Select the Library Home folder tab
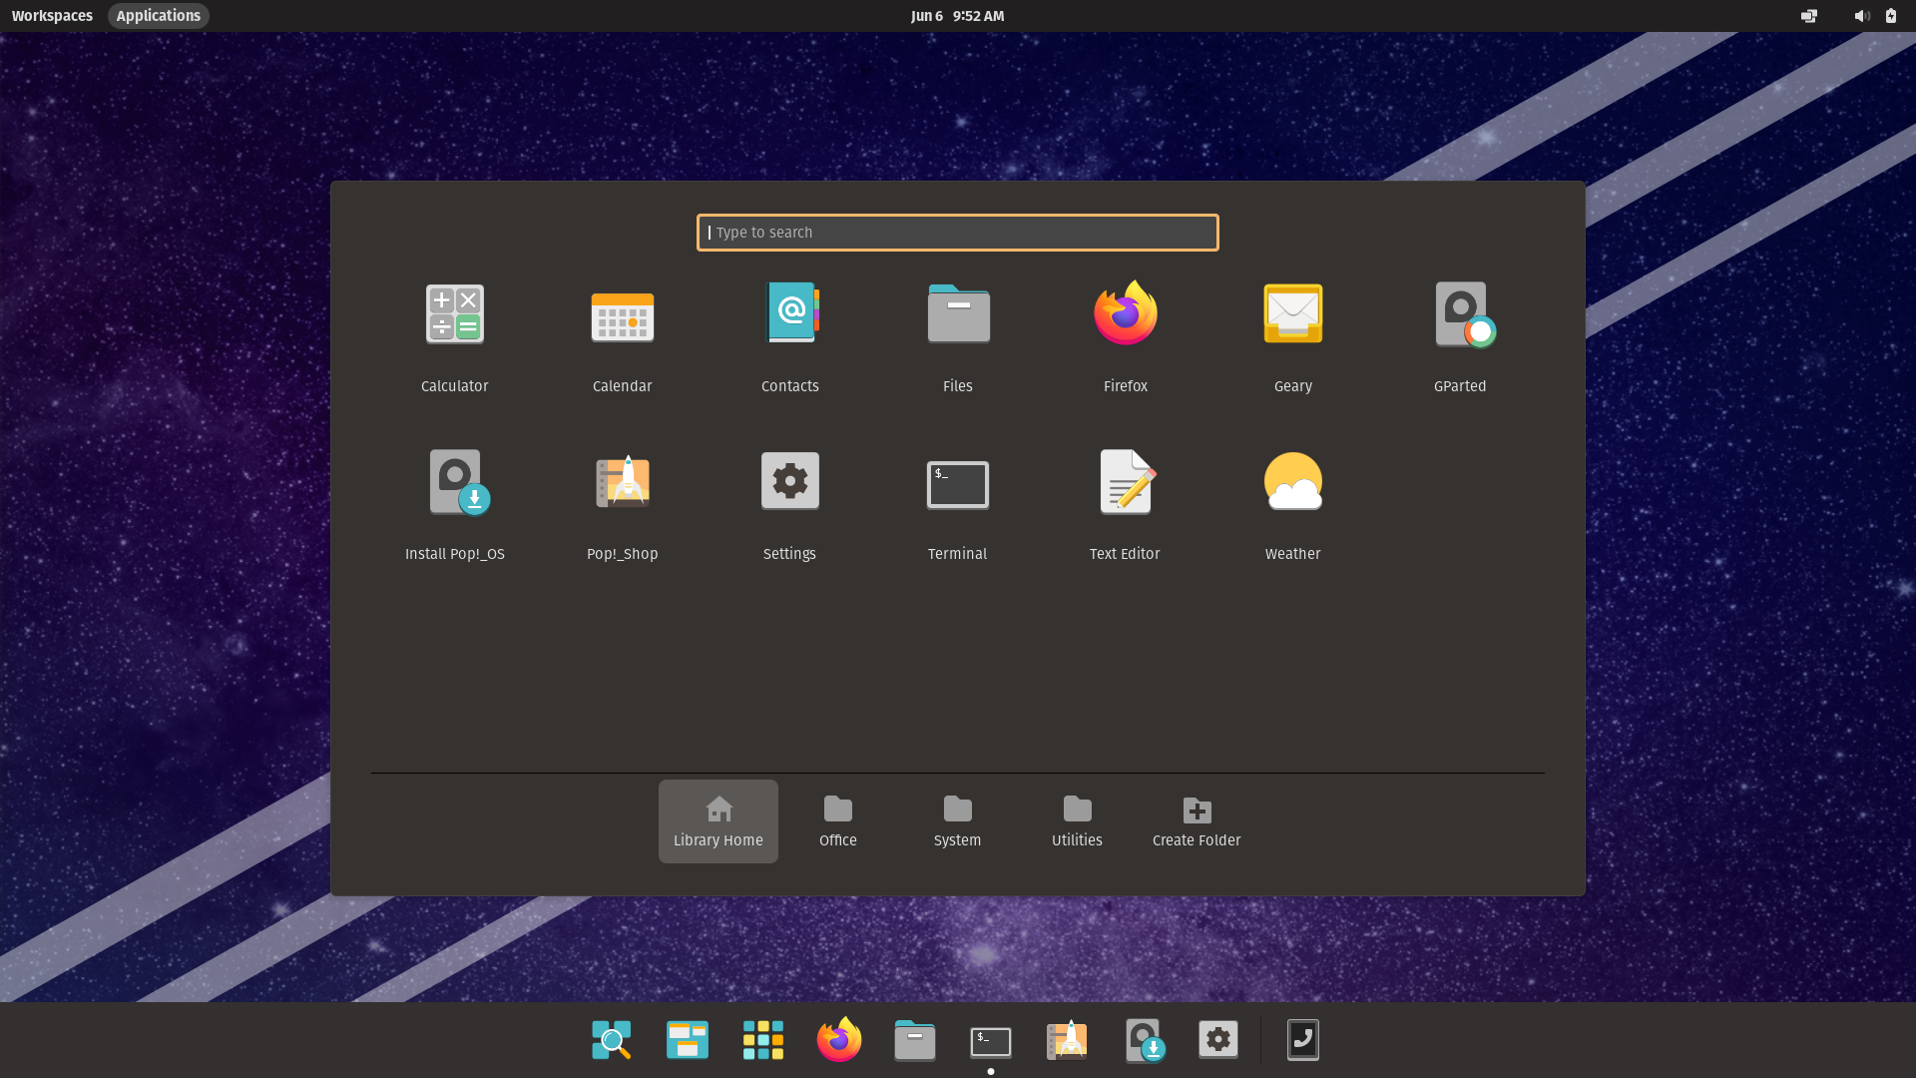The height and width of the screenshot is (1078, 1916). coord(718,821)
